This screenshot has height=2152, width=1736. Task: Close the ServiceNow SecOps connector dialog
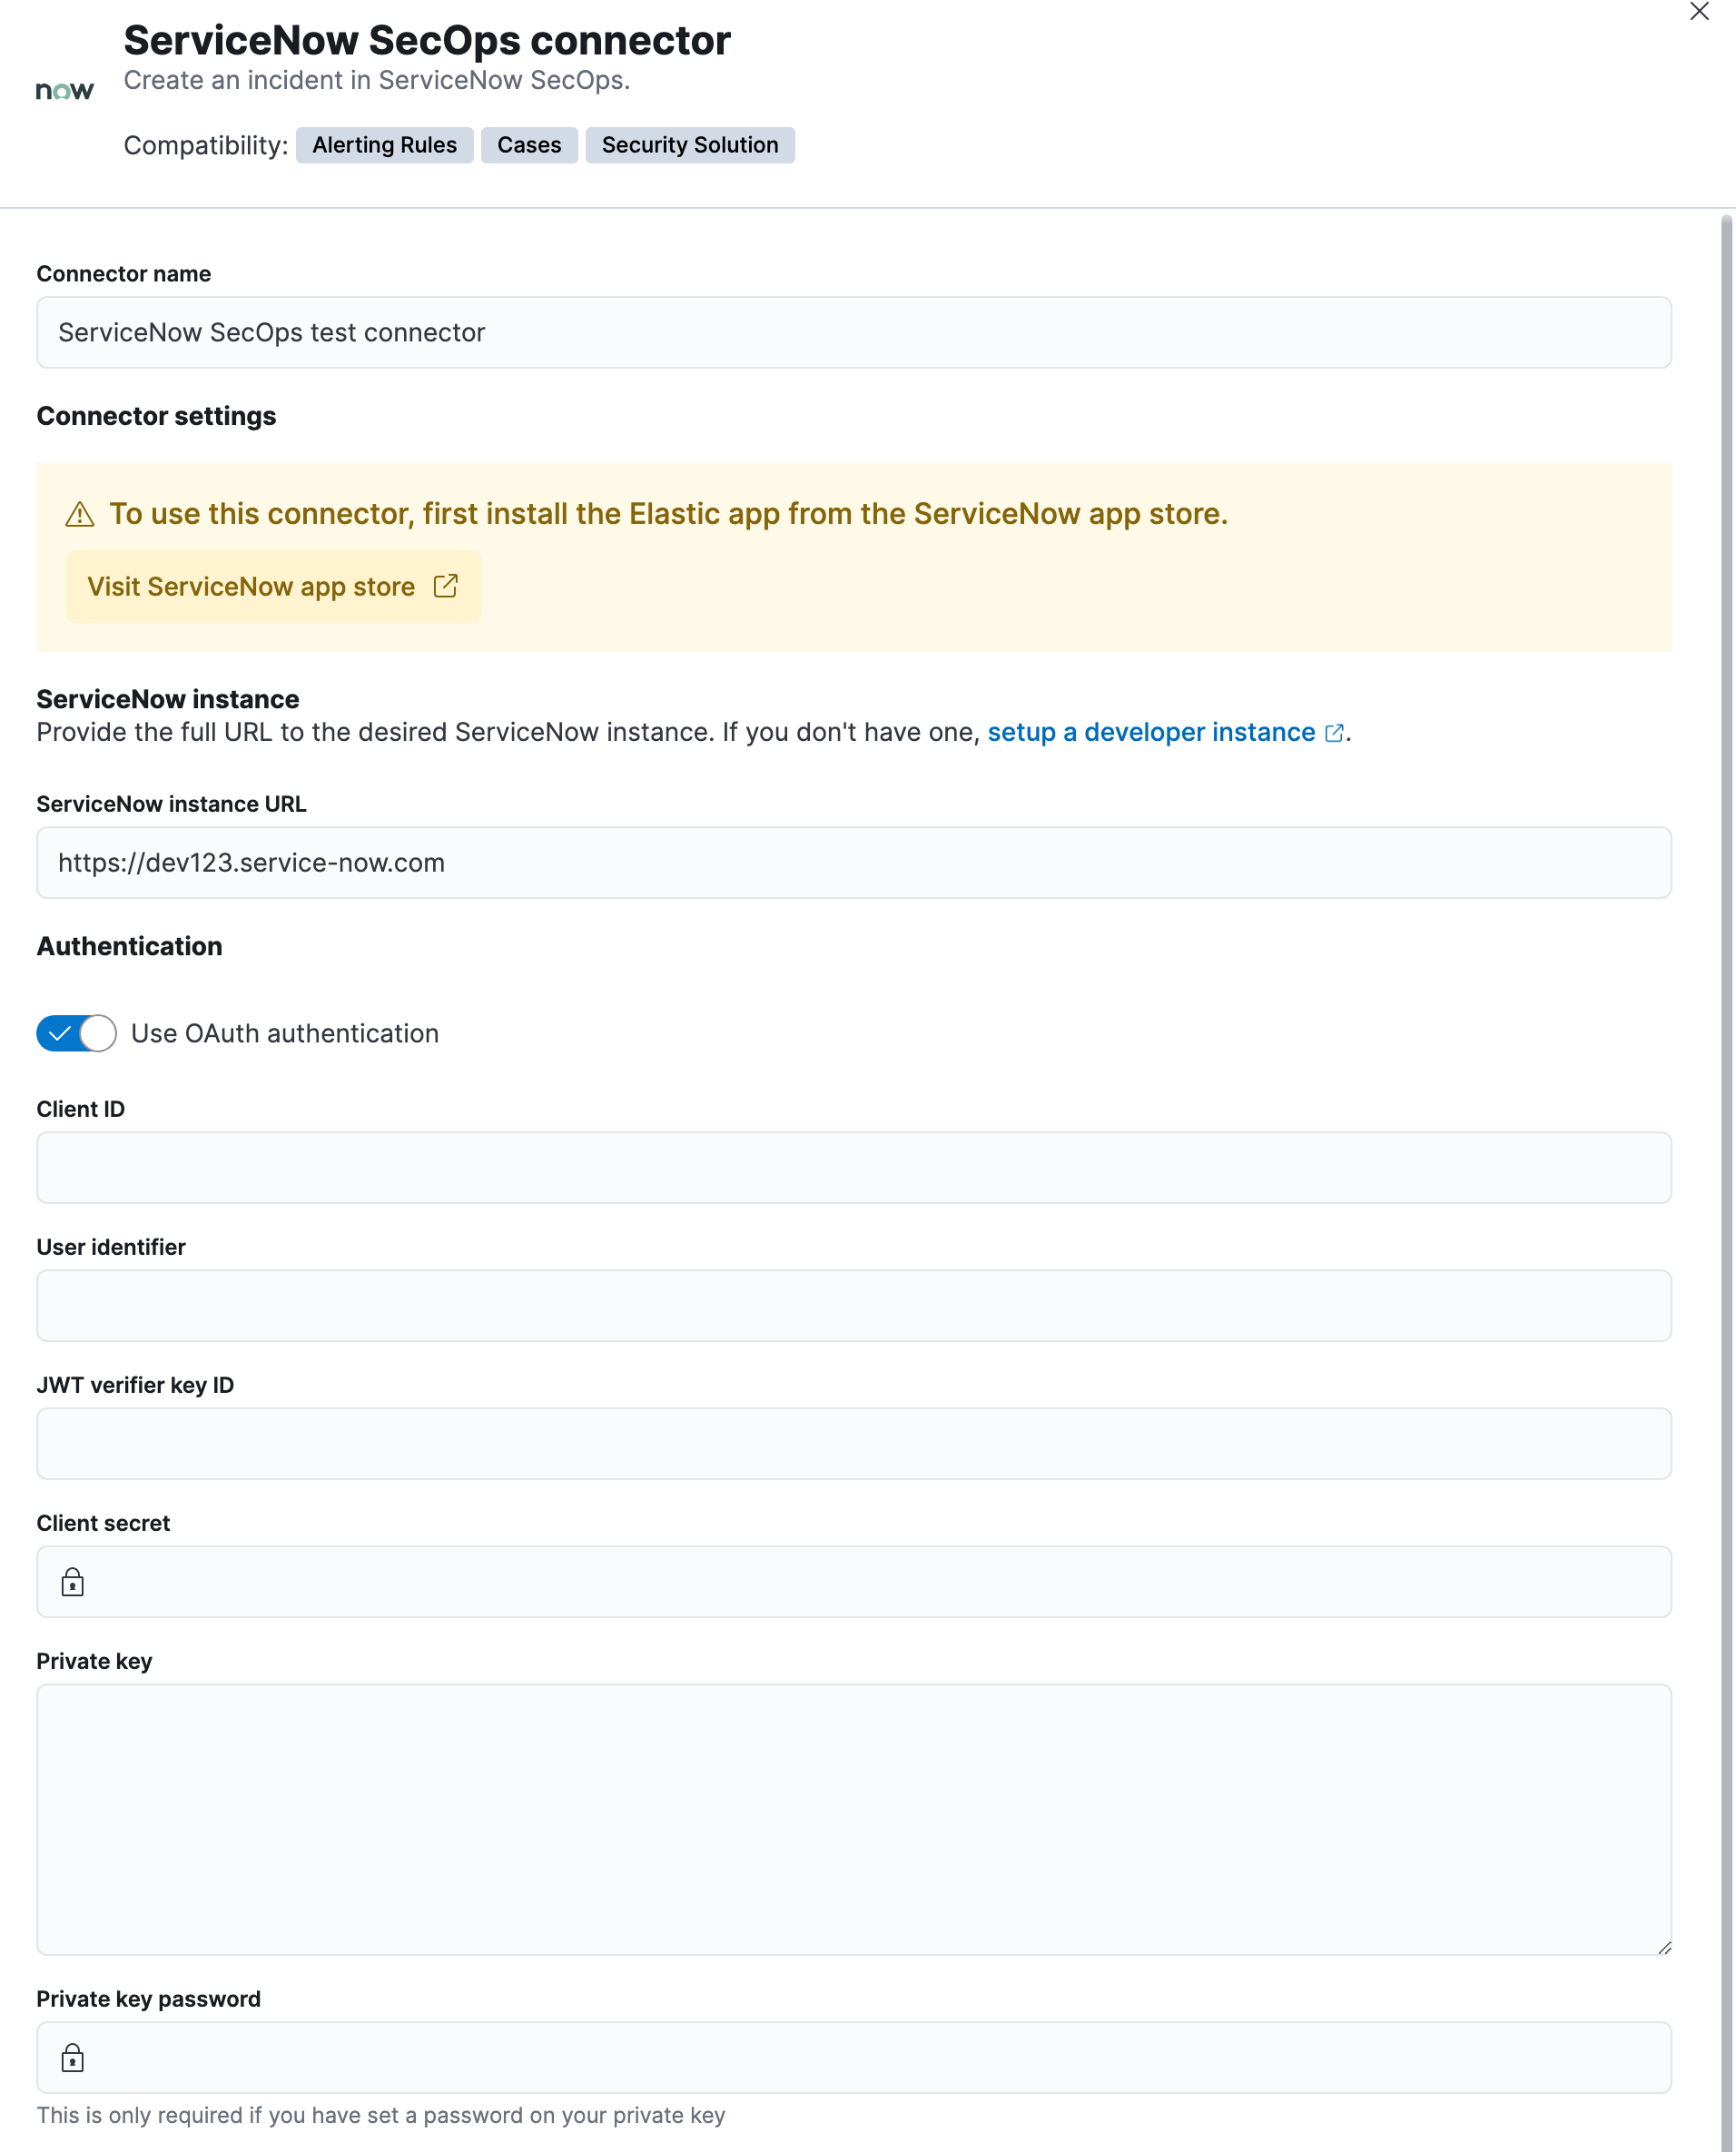pyautogui.click(x=1699, y=12)
